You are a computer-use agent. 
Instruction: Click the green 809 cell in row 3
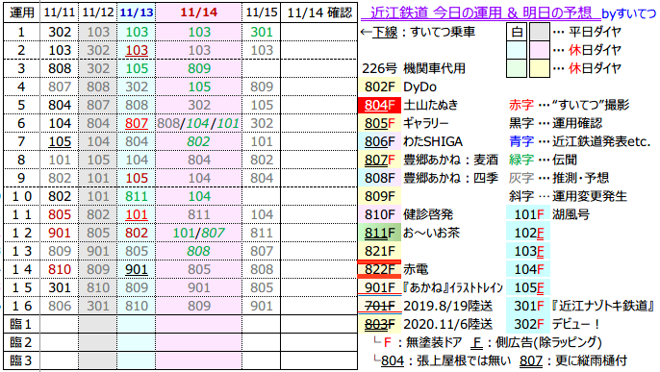point(198,68)
